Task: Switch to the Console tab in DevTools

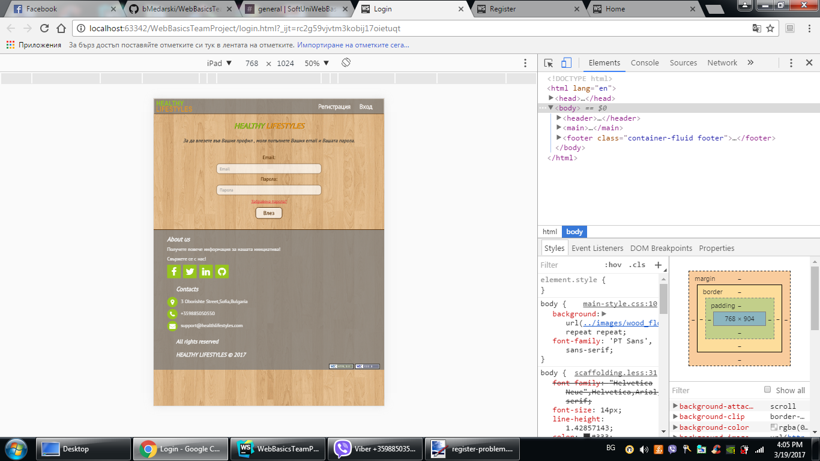Action: point(645,63)
